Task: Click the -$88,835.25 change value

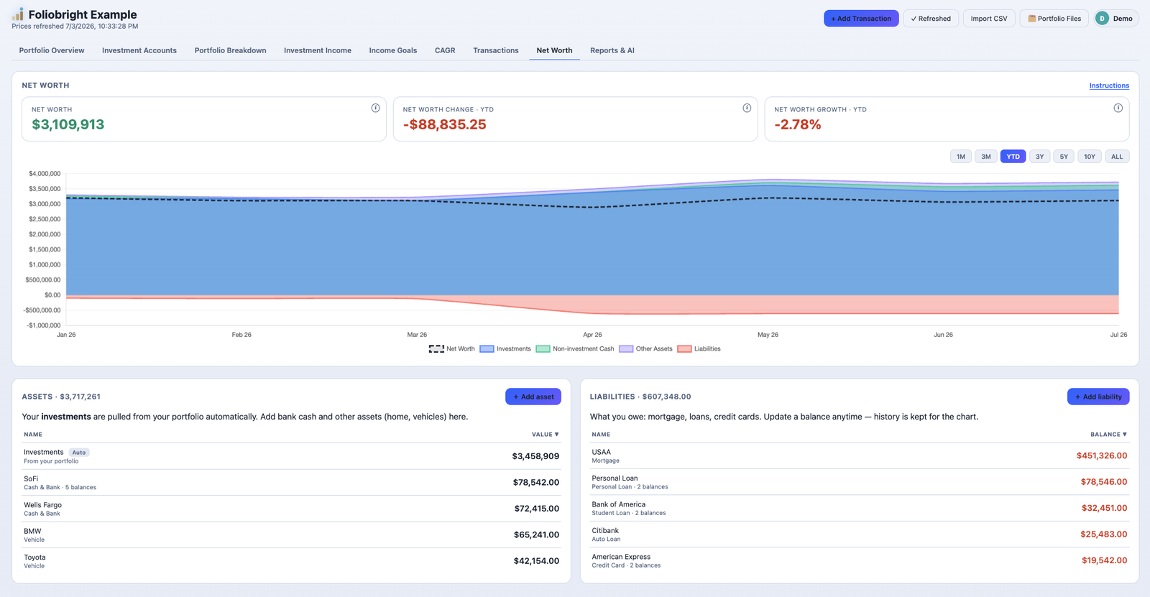Action: pos(445,124)
